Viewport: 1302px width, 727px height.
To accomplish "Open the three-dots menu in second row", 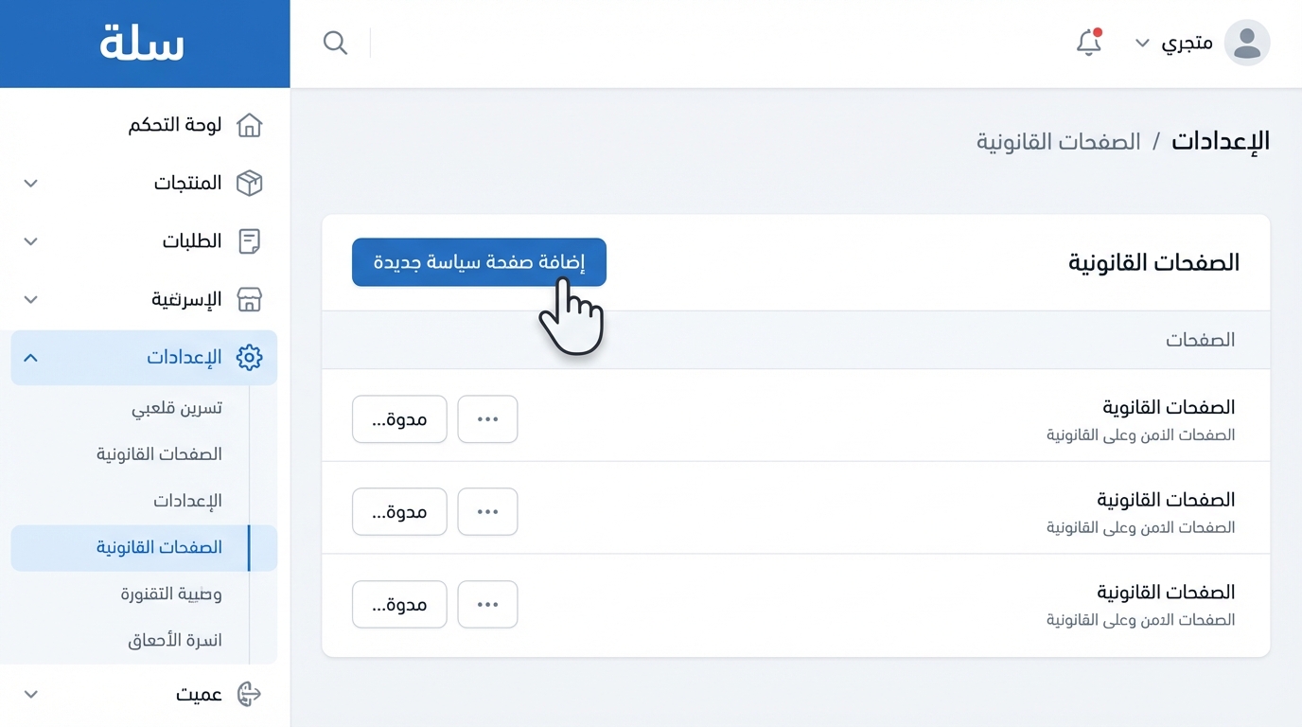I will click(x=487, y=512).
